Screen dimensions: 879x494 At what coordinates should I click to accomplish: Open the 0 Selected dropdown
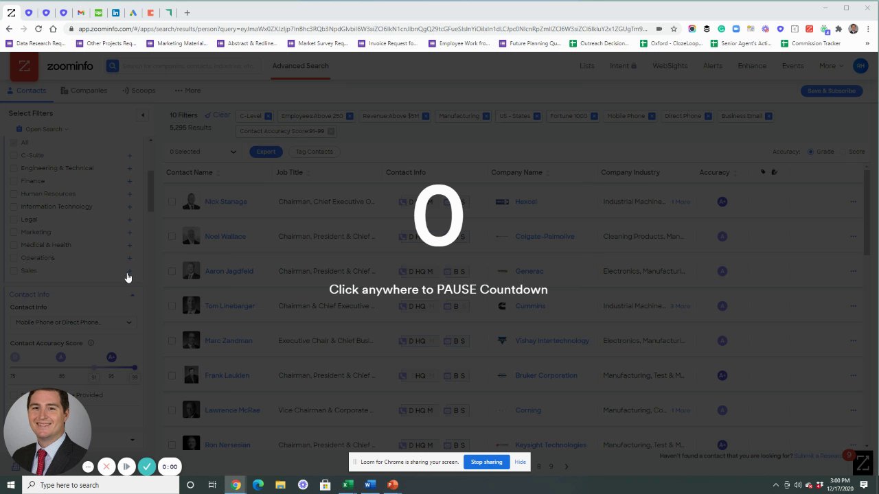pos(203,152)
